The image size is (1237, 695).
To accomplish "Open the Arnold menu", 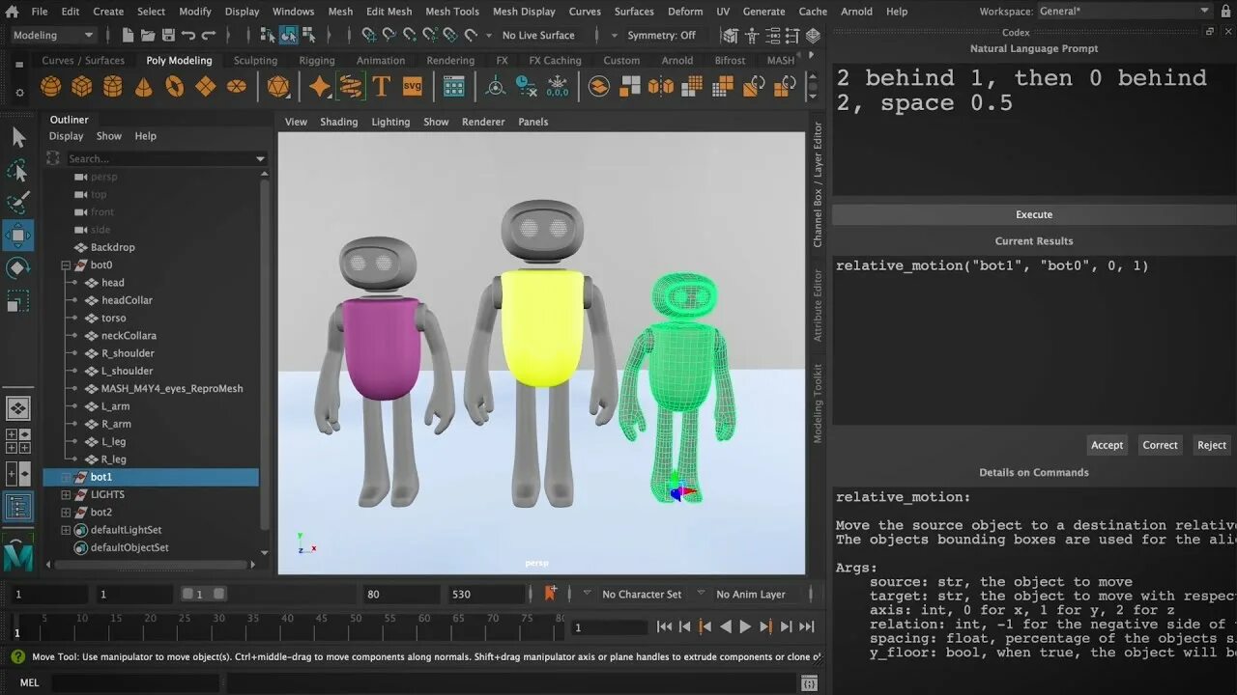I will (856, 11).
